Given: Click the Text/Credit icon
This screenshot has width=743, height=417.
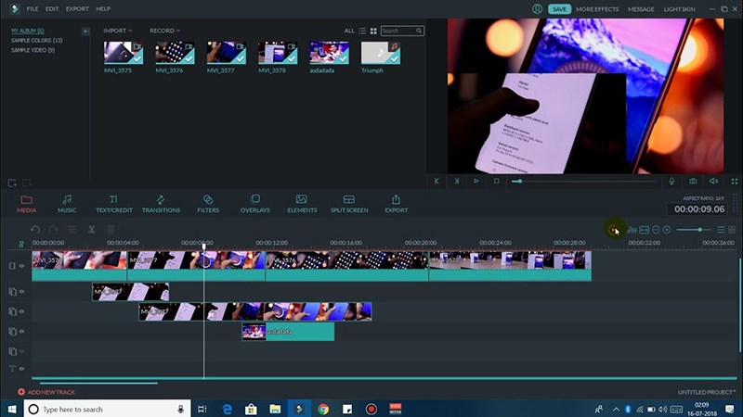Looking at the screenshot, I should pyautogui.click(x=113, y=203).
